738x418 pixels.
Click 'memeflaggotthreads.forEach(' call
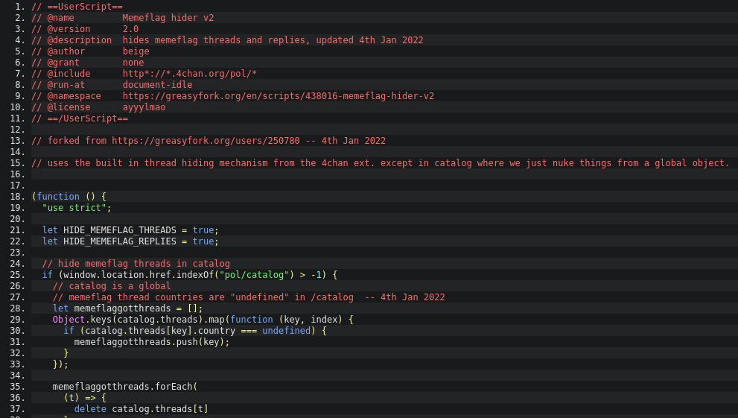[x=125, y=387]
